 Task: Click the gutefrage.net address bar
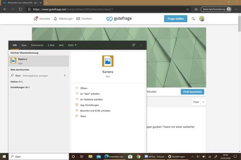coord(108,9)
